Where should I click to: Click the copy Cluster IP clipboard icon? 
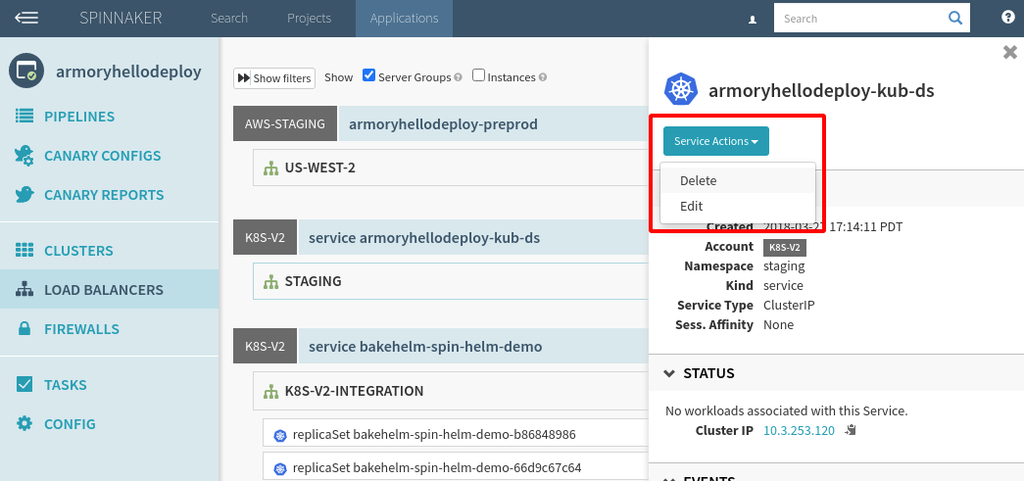(851, 430)
